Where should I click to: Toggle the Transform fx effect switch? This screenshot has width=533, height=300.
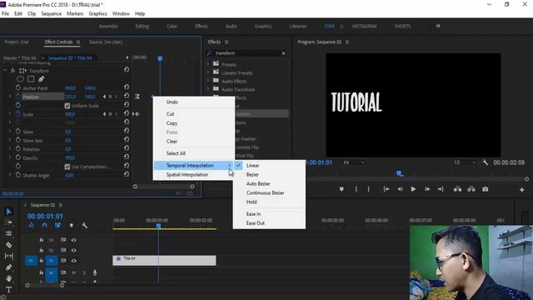pyautogui.click(x=12, y=71)
